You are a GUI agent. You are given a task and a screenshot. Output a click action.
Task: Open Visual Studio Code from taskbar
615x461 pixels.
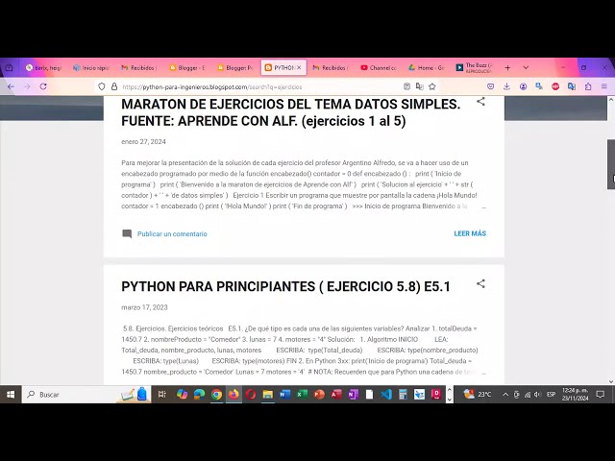(x=386, y=395)
